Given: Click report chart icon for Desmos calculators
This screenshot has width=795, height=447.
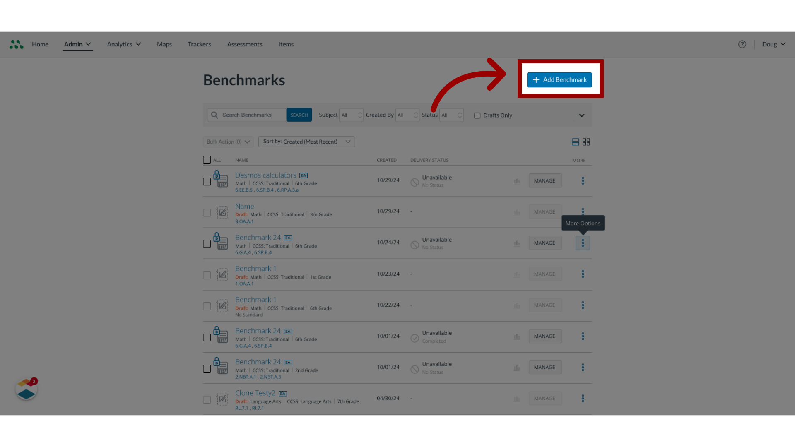Looking at the screenshot, I should pyautogui.click(x=517, y=181).
